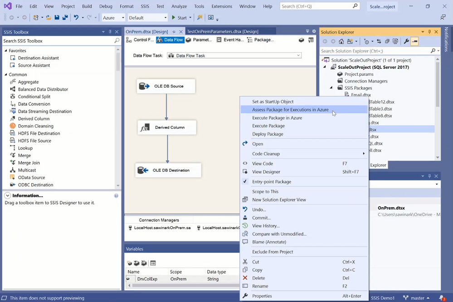Collapse the Favorites toolbox group
453x302 pixels.
[6, 51]
